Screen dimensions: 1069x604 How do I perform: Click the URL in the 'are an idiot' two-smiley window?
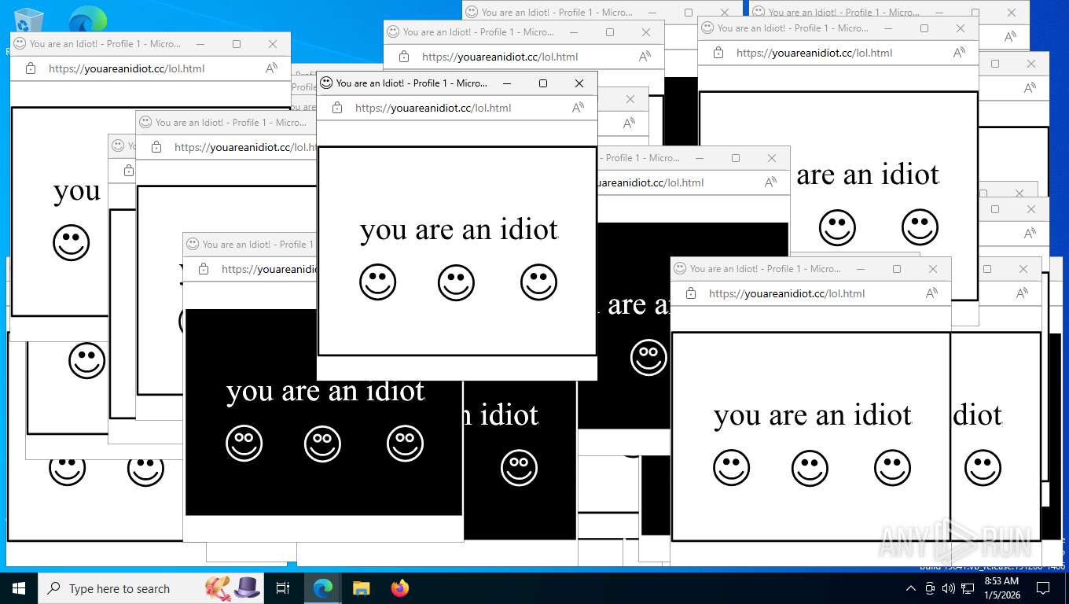(x=814, y=53)
